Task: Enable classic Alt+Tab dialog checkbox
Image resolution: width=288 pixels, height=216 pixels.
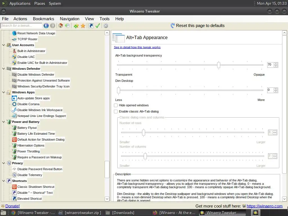Action: tap(116, 111)
